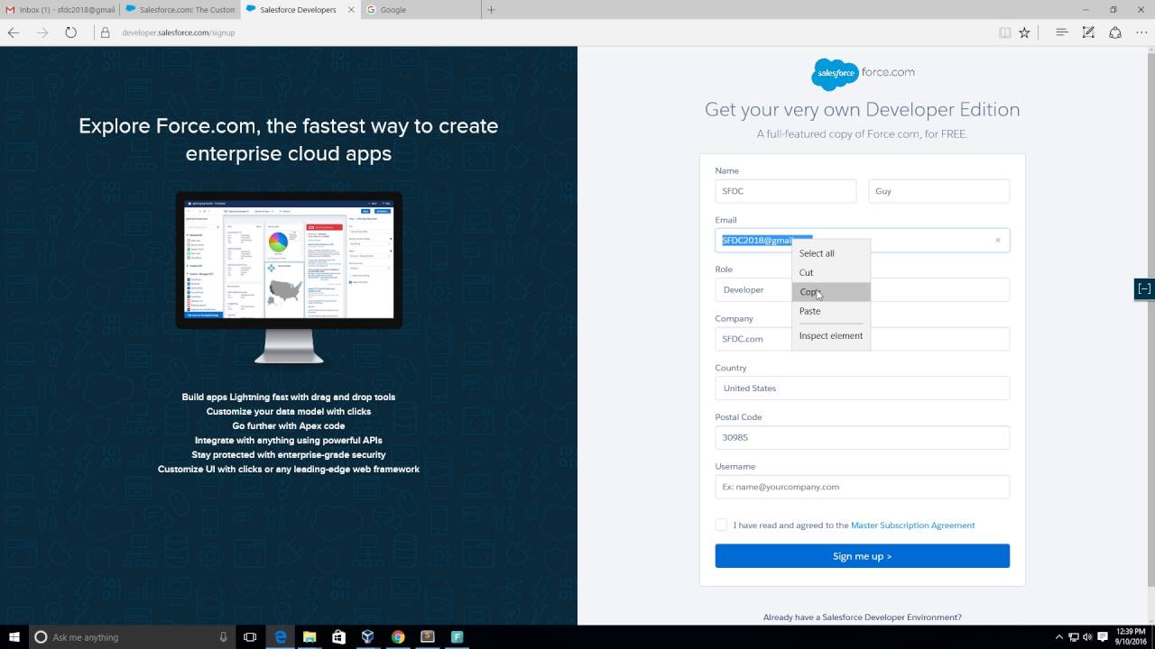The image size is (1155, 649).
Task: Make a Web Note with pen icon
Action: [x=1088, y=32]
